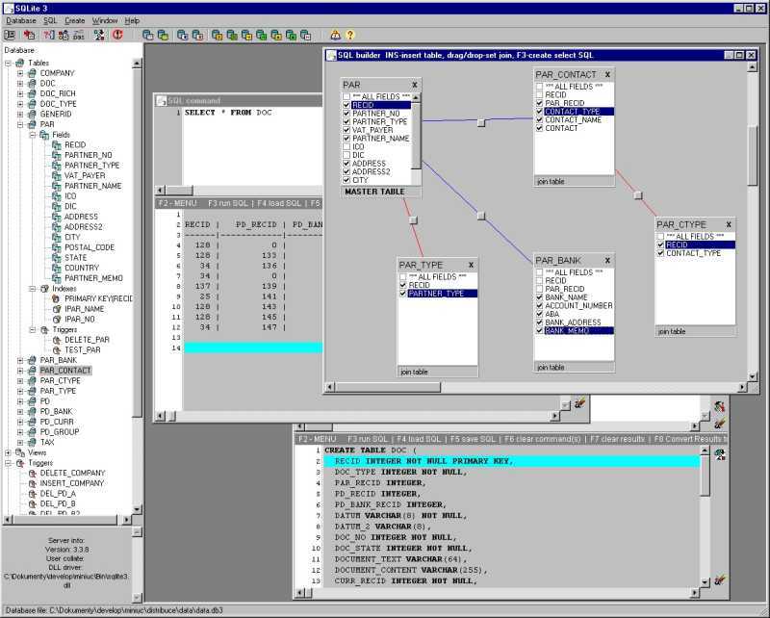This screenshot has height=618, width=770.
Task: Click the Views node icon
Action: pyautogui.click(x=20, y=452)
